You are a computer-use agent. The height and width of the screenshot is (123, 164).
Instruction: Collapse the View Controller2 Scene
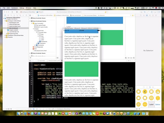click(x=30, y=21)
